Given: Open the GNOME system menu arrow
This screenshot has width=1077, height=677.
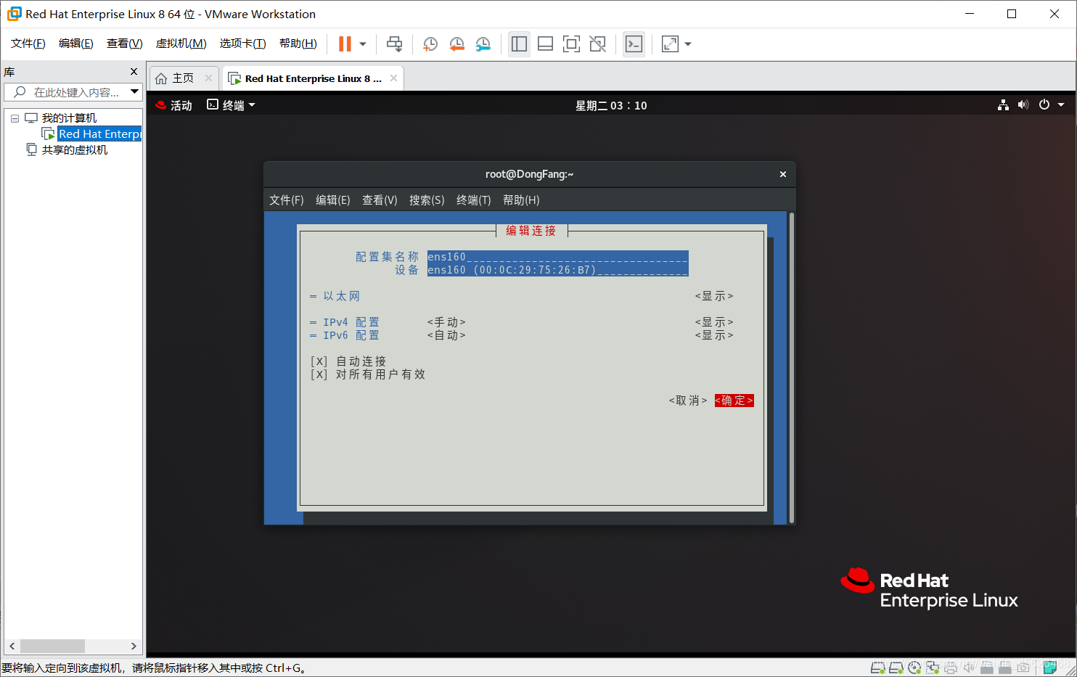Looking at the screenshot, I should click(x=1061, y=105).
